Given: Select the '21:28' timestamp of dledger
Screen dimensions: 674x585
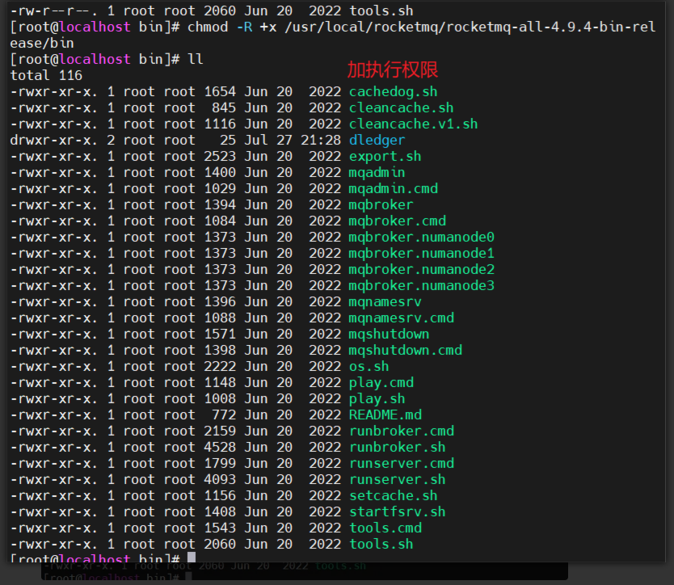Looking at the screenshot, I should (320, 140).
